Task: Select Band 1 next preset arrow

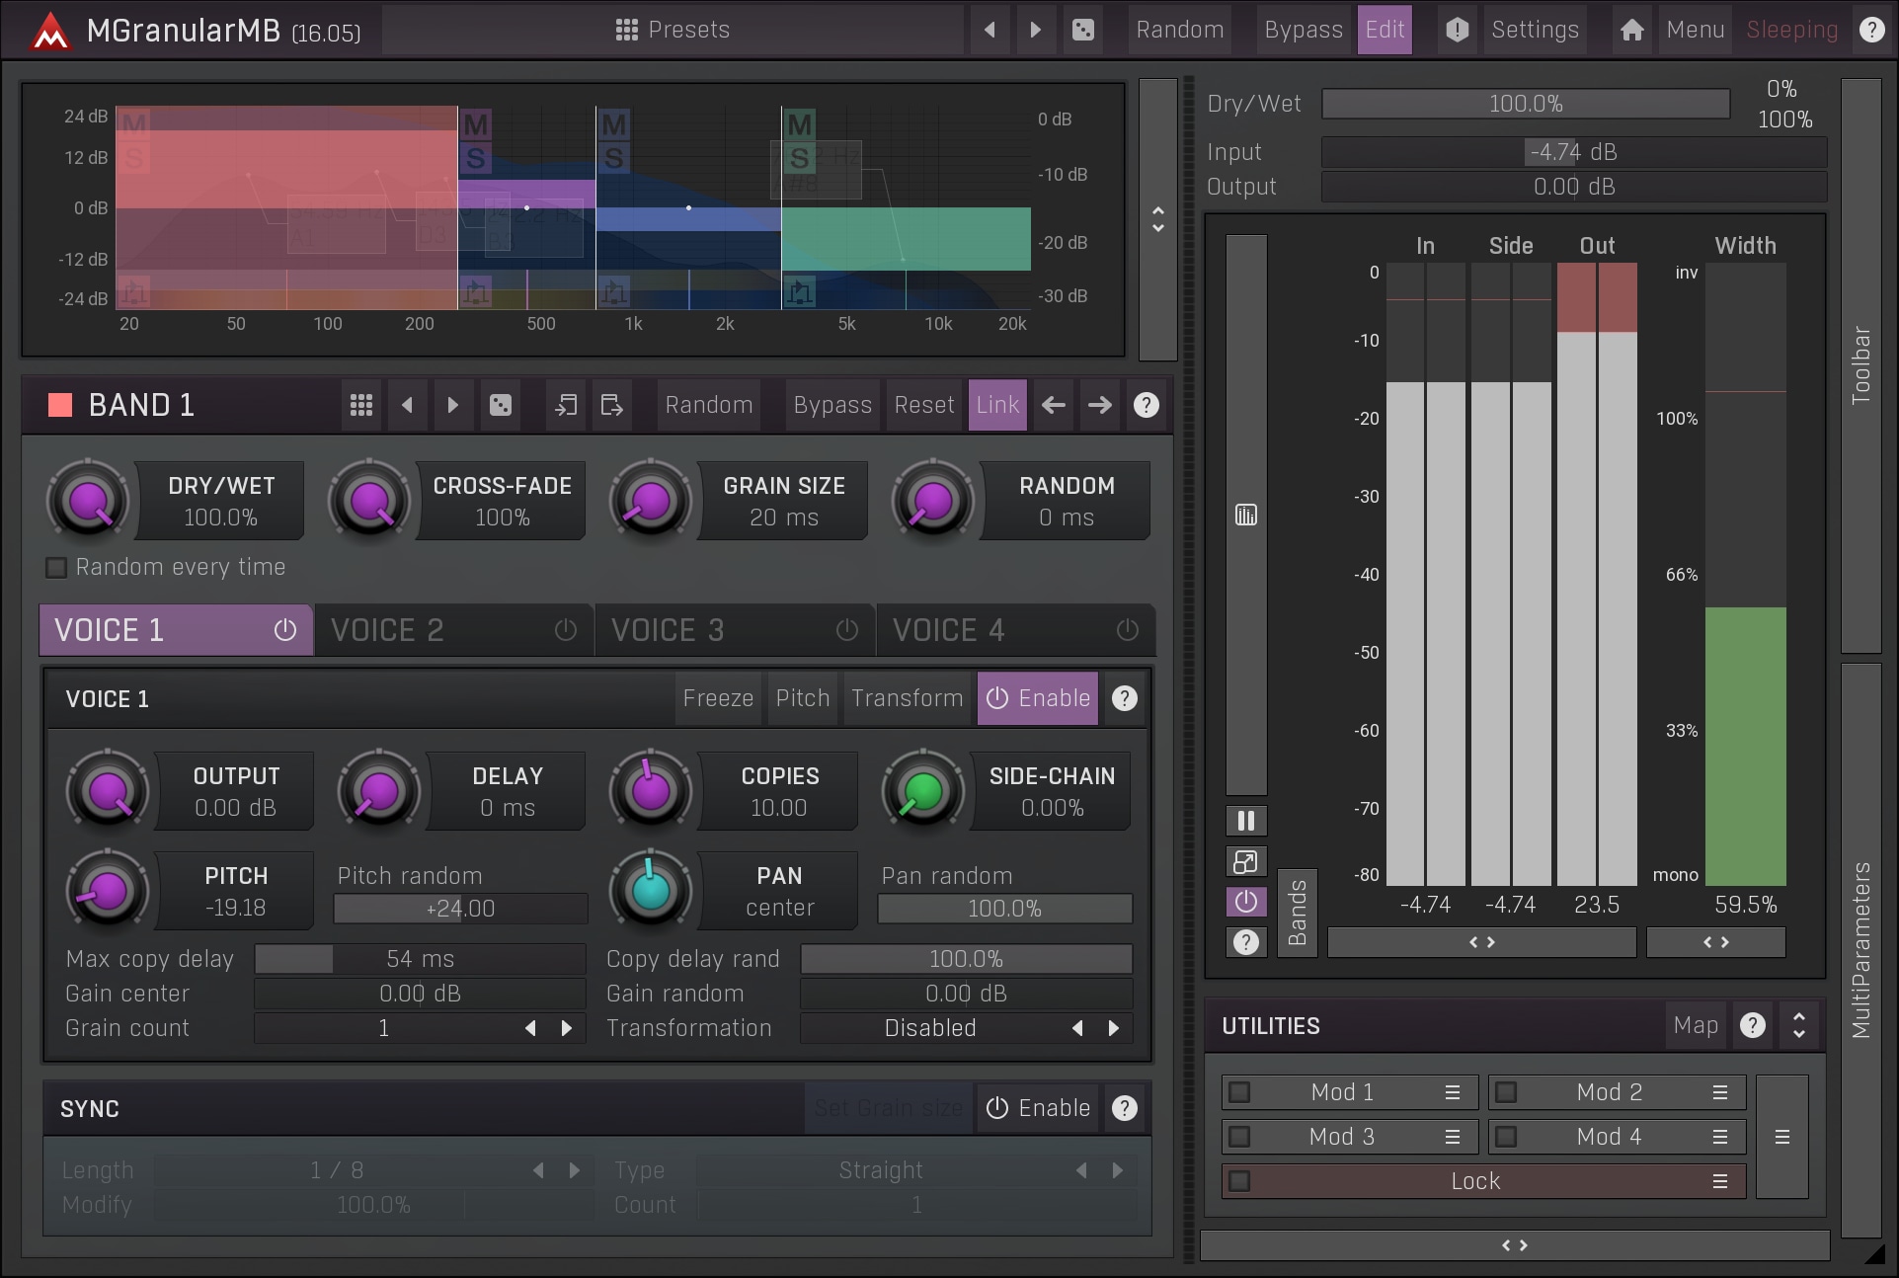Action: point(452,405)
